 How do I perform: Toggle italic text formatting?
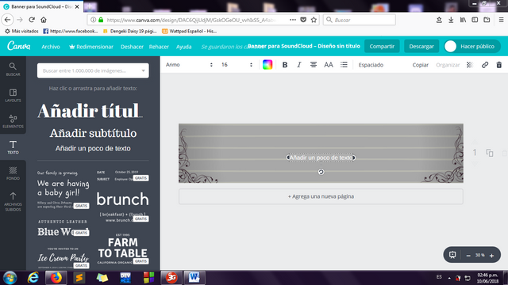[x=298, y=65]
